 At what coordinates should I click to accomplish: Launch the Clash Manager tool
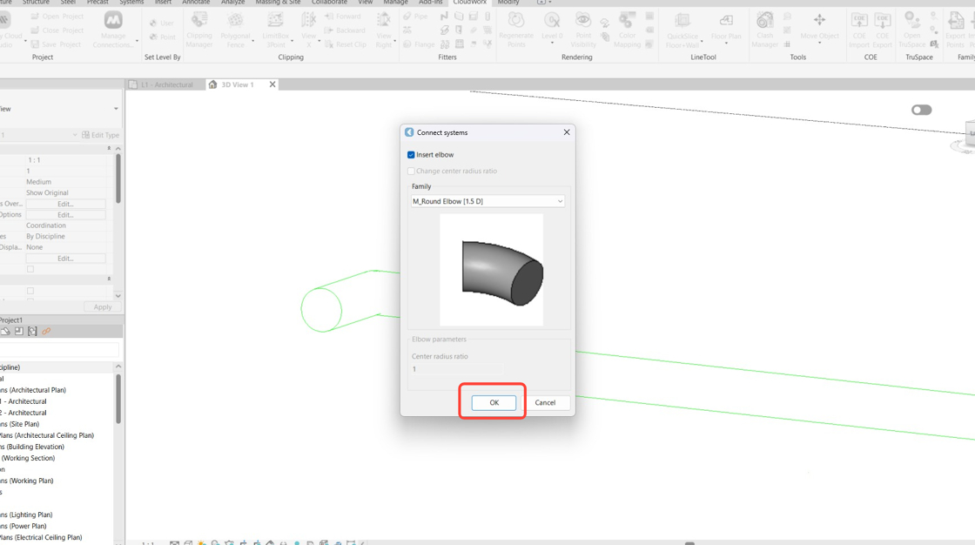point(765,30)
